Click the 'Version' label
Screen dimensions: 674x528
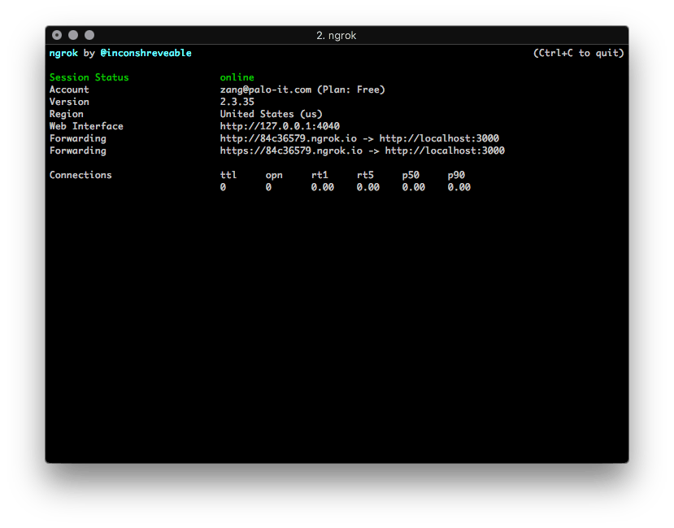coord(69,102)
